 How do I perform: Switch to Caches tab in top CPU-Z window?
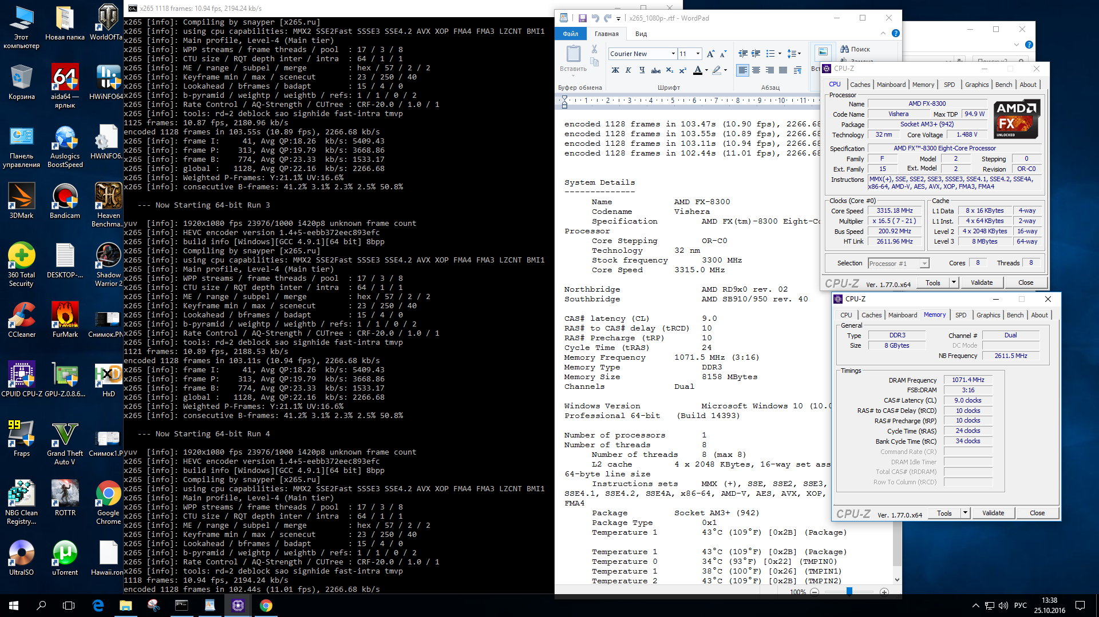[860, 85]
